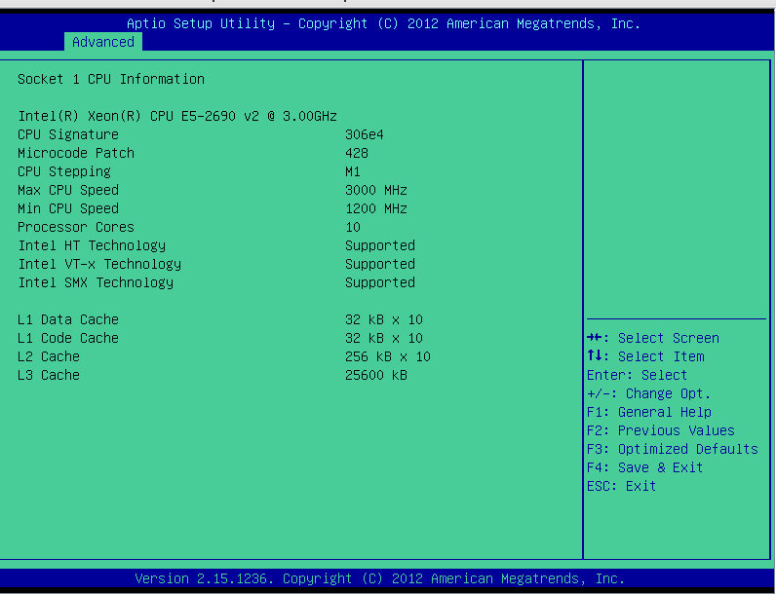Viewport: 776px width, 594px height.
Task: Select the Advanced tab
Action: (103, 42)
